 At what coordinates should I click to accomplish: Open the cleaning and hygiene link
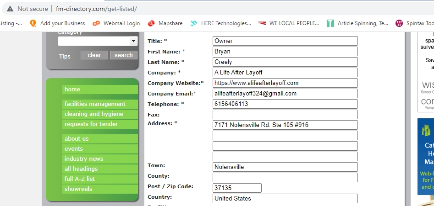(93, 114)
